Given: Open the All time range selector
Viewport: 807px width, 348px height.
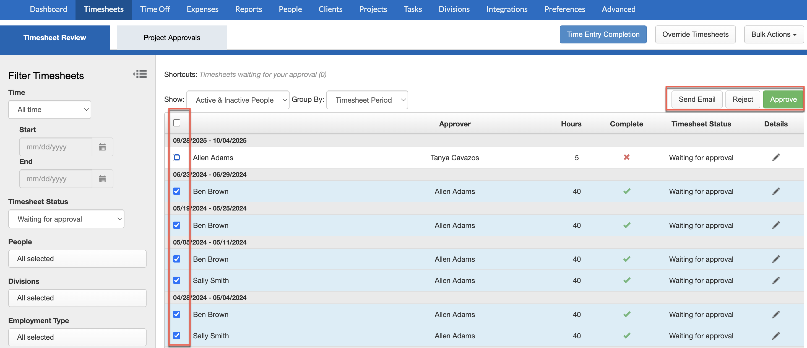Looking at the screenshot, I should pos(50,109).
